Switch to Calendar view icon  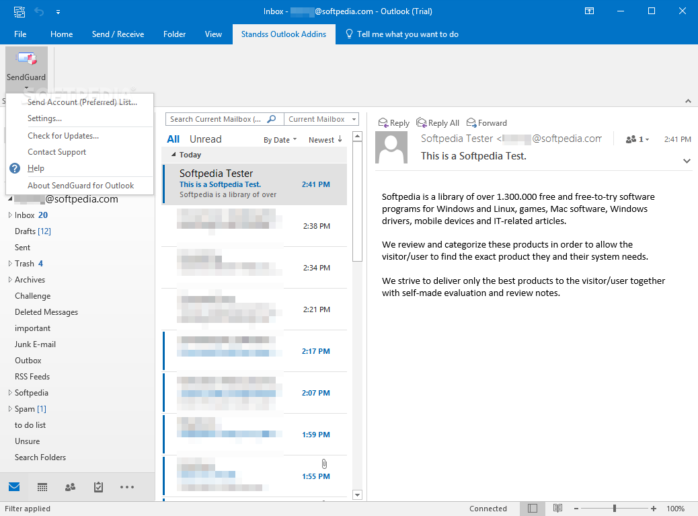tap(42, 487)
